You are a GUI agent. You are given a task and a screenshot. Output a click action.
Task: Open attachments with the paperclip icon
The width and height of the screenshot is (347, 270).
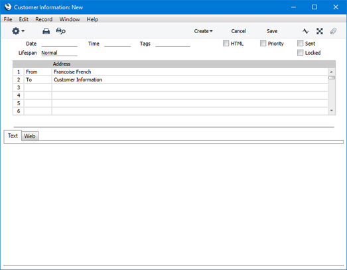333,31
